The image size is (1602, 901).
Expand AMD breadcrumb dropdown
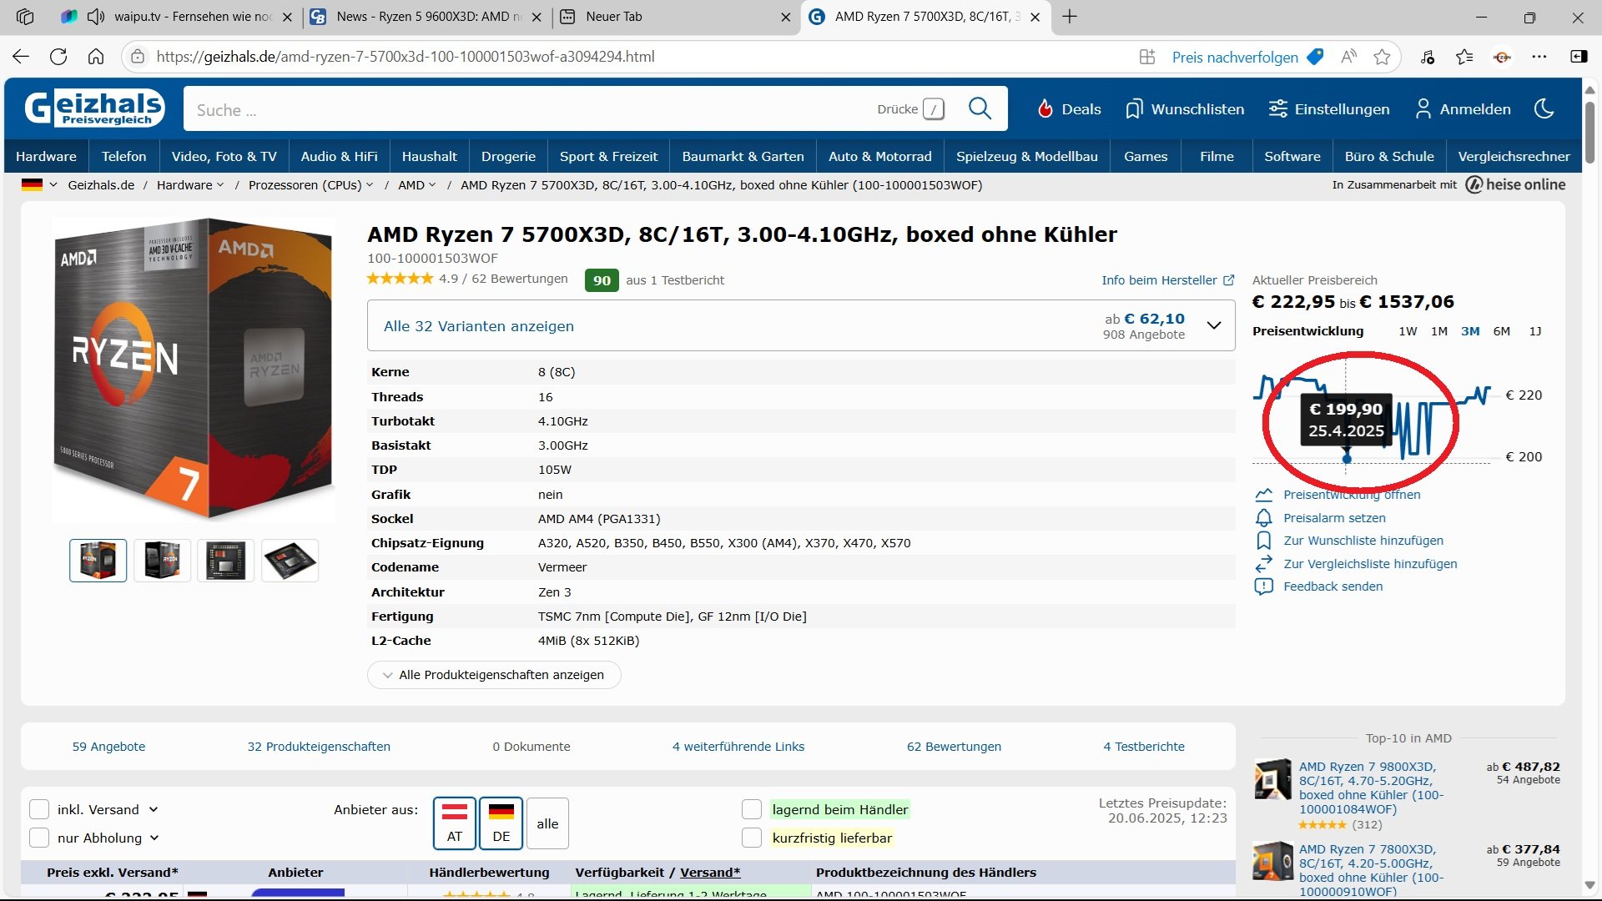click(x=432, y=184)
